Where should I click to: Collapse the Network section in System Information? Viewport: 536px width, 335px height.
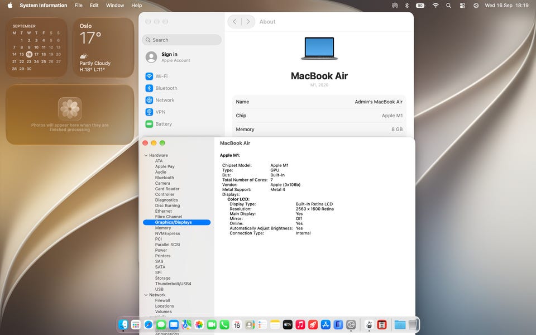click(x=146, y=295)
